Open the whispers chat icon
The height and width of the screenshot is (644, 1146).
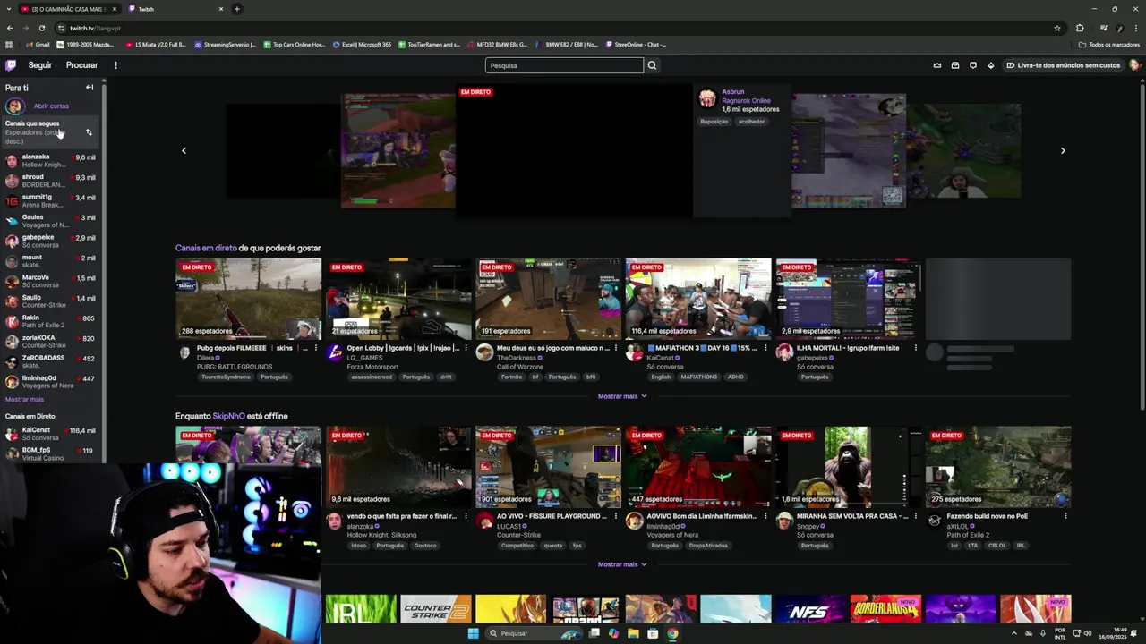[973, 65]
